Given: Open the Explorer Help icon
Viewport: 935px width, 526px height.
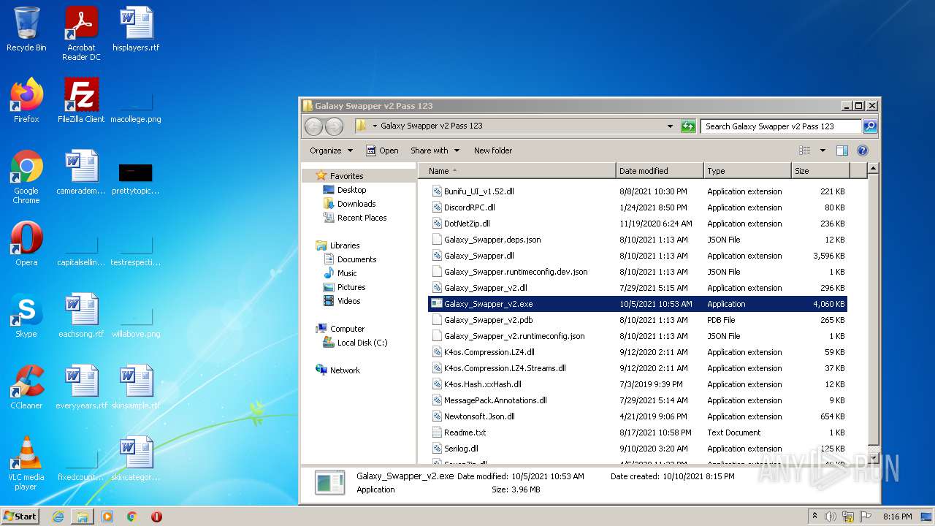Looking at the screenshot, I should pyautogui.click(x=862, y=150).
